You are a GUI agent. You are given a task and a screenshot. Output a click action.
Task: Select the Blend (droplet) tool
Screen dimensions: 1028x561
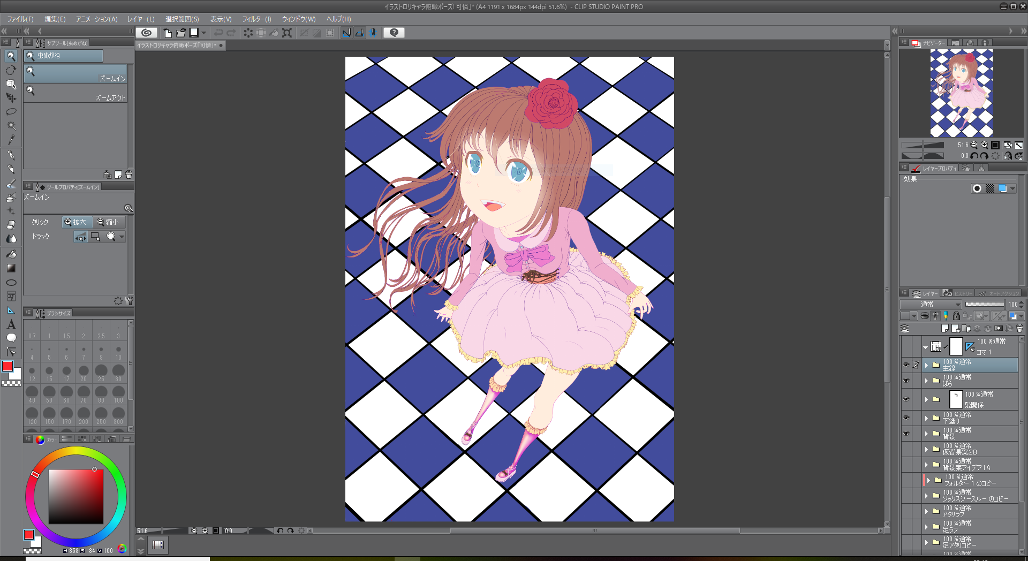[x=11, y=239]
